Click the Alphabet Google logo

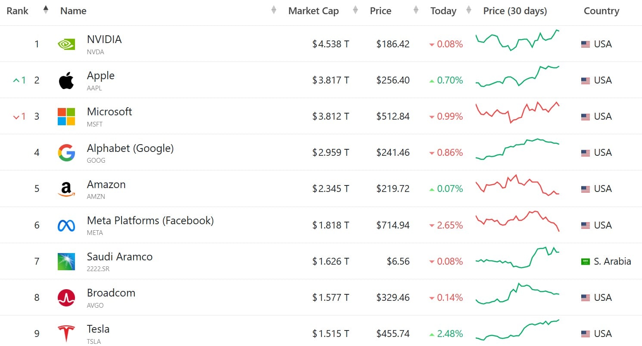tap(66, 153)
